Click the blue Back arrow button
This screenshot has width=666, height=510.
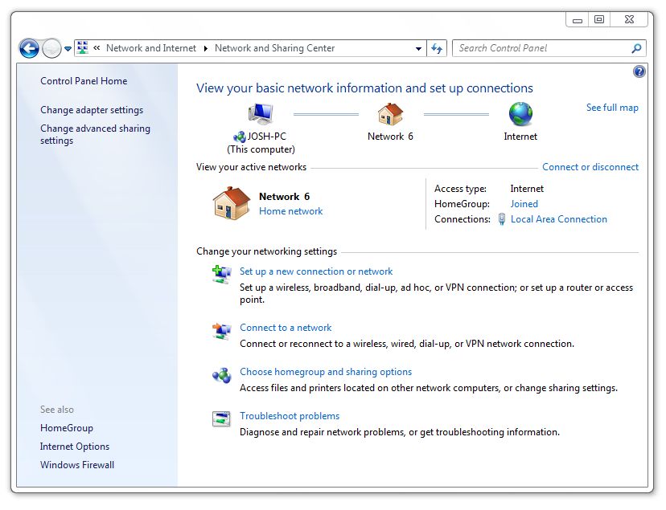[x=29, y=48]
